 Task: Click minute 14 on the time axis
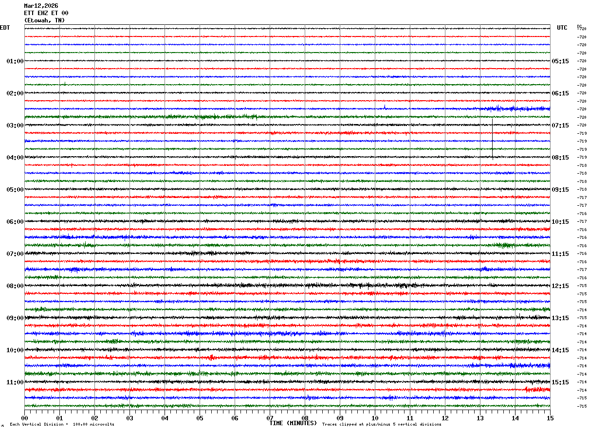(x=515, y=418)
